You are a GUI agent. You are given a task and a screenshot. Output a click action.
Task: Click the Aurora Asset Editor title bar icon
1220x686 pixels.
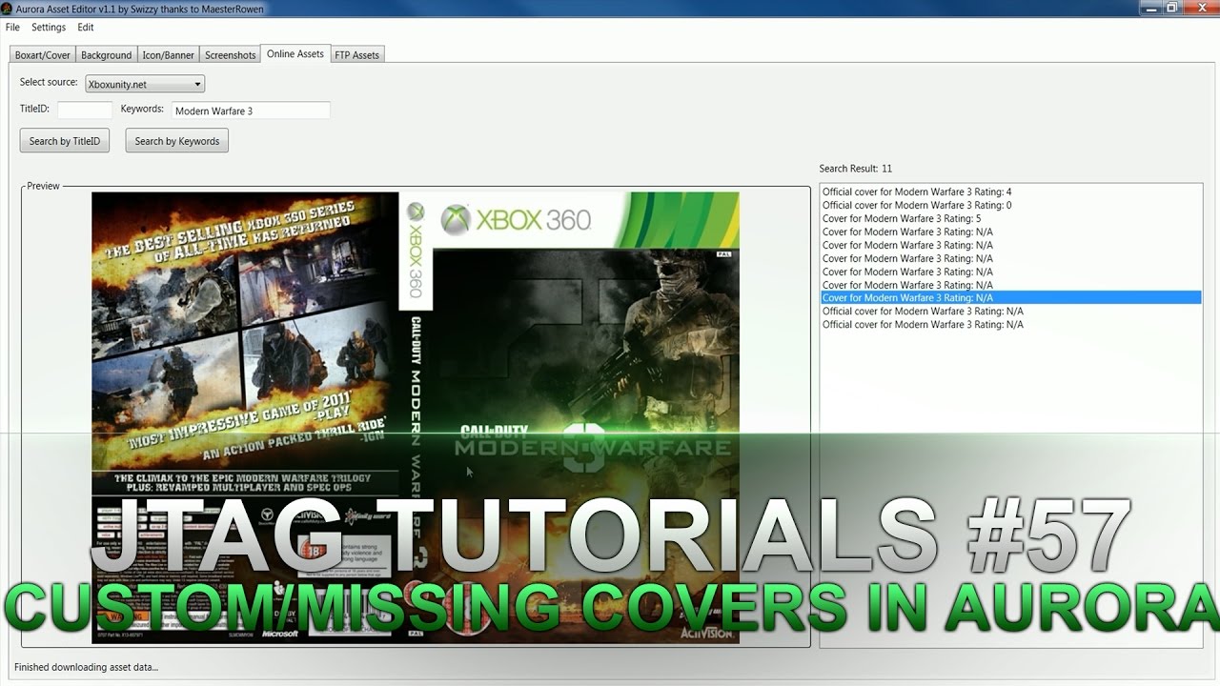pyautogui.click(x=7, y=9)
